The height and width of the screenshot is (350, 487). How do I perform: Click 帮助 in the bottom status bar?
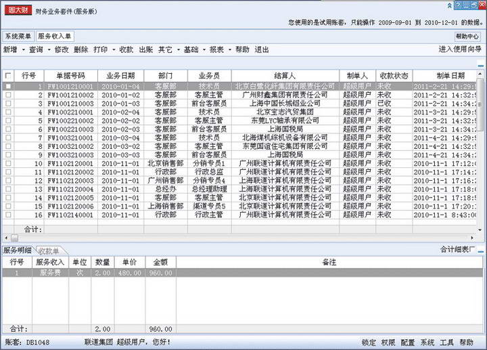point(467,343)
